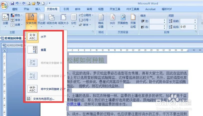Click the 沙质土壤 hyperlink in the document
Viewport: 203px width, 116px height.
pyautogui.click(x=74, y=104)
